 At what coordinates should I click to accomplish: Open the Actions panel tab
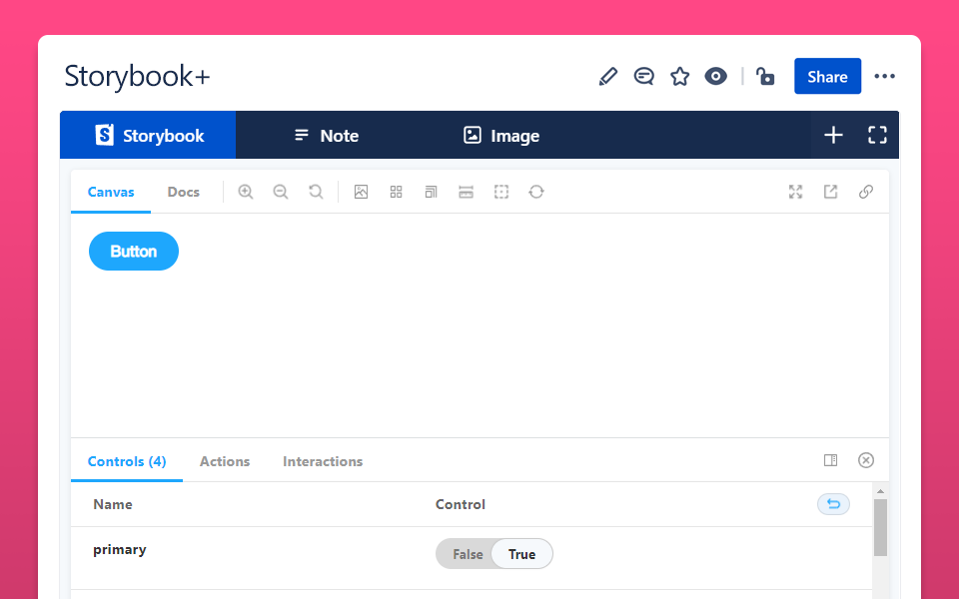click(225, 461)
